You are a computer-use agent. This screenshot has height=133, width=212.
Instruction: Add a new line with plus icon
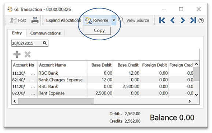tap(17, 54)
